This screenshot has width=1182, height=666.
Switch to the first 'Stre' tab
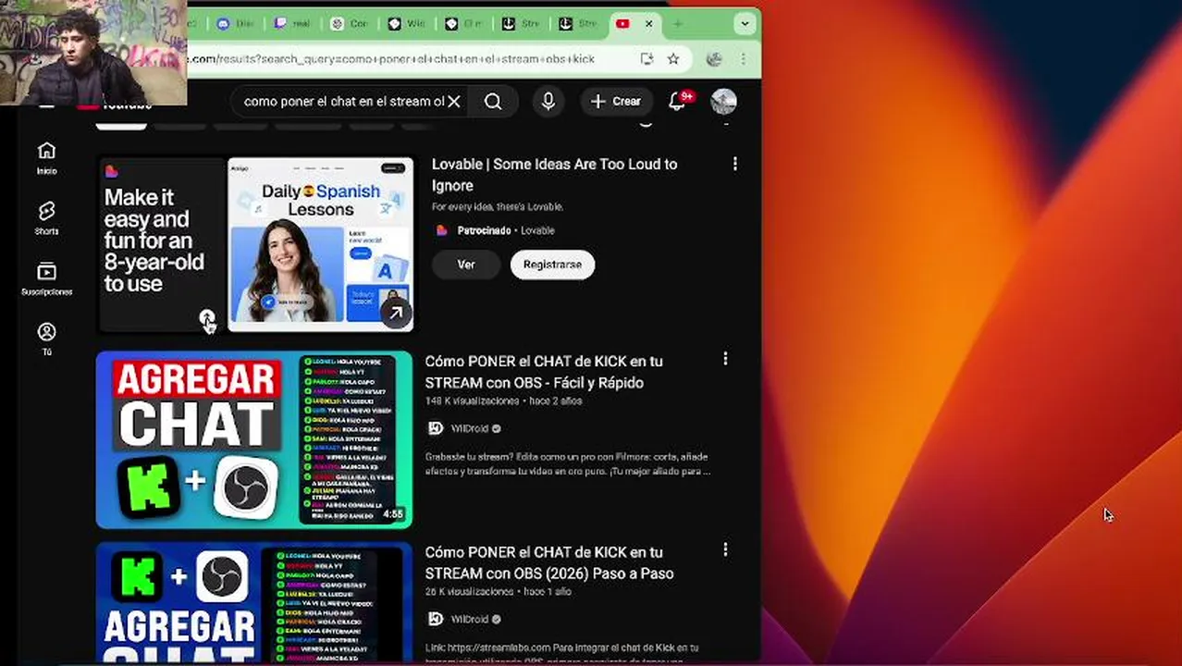[521, 24]
